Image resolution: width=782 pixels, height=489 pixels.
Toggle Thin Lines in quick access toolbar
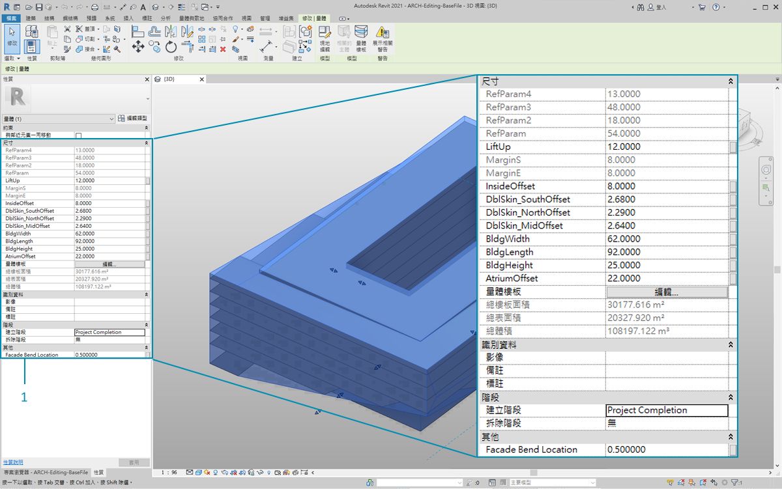coord(181,7)
